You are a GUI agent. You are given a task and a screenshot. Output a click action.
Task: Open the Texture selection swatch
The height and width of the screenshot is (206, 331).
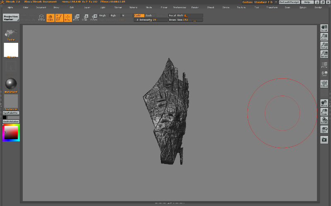[x=11, y=101]
